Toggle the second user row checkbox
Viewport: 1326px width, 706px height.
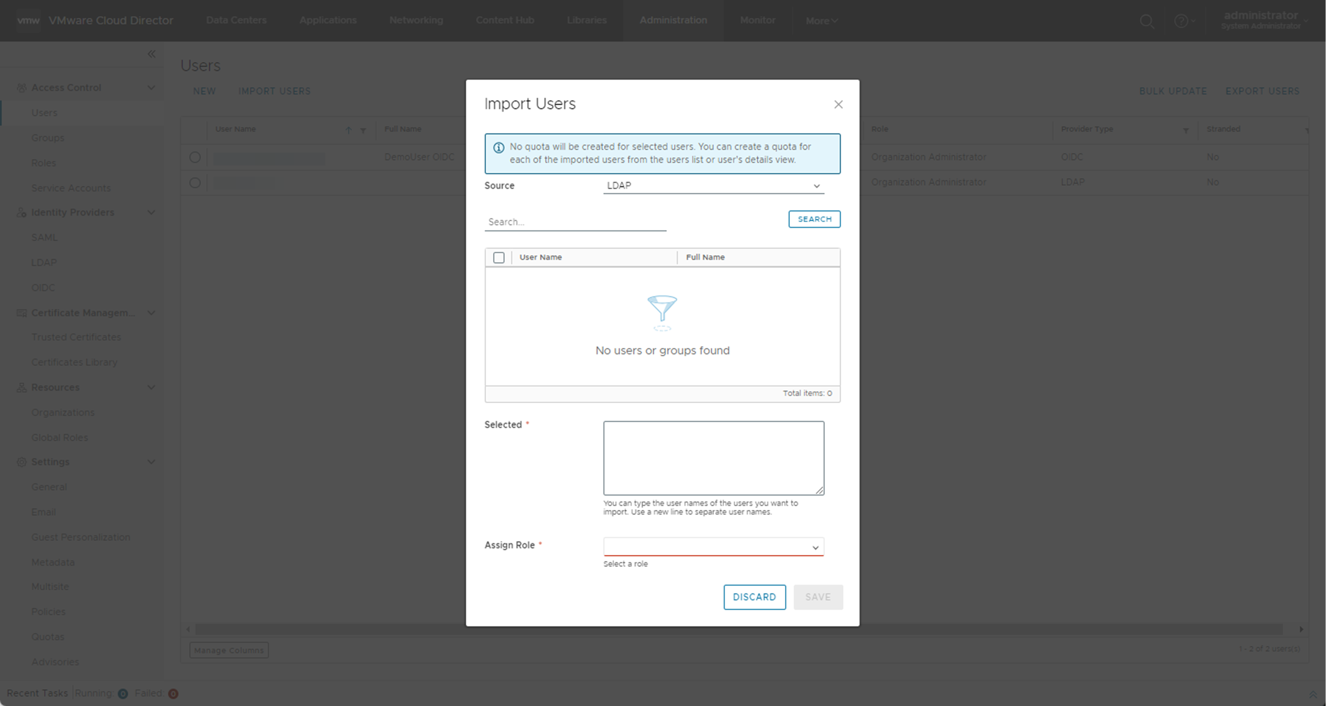point(195,182)
